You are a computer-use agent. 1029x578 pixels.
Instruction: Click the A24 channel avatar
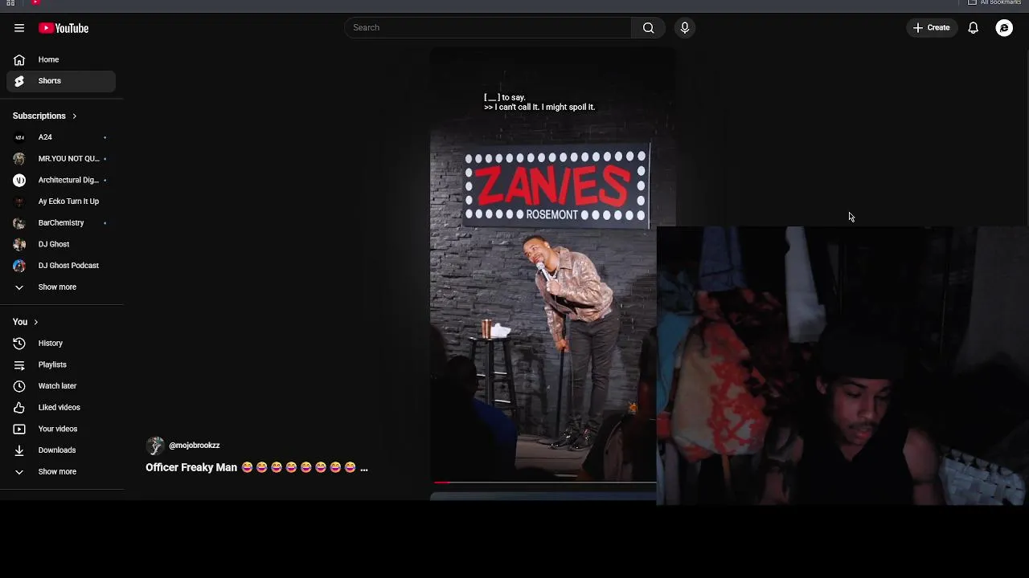(x=19, y=137)
